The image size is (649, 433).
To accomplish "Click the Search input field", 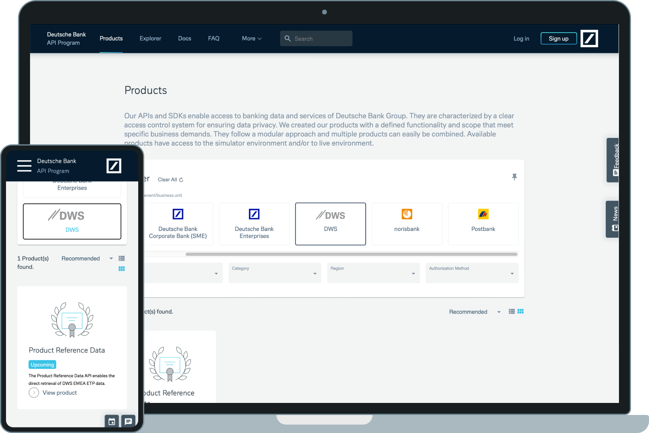I will click(x=316, y=38).
